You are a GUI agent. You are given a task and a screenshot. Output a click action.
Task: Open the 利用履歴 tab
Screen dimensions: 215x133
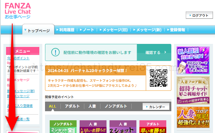[66, 30]
